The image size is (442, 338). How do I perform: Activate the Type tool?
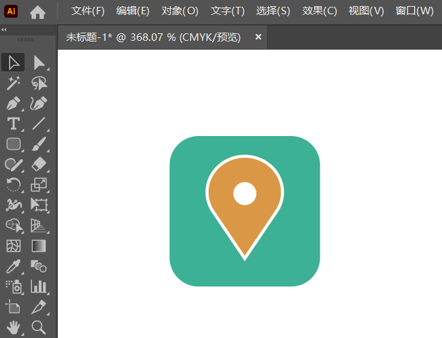click(13, 124)
